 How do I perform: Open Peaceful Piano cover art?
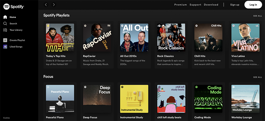(x=60, y=99)
